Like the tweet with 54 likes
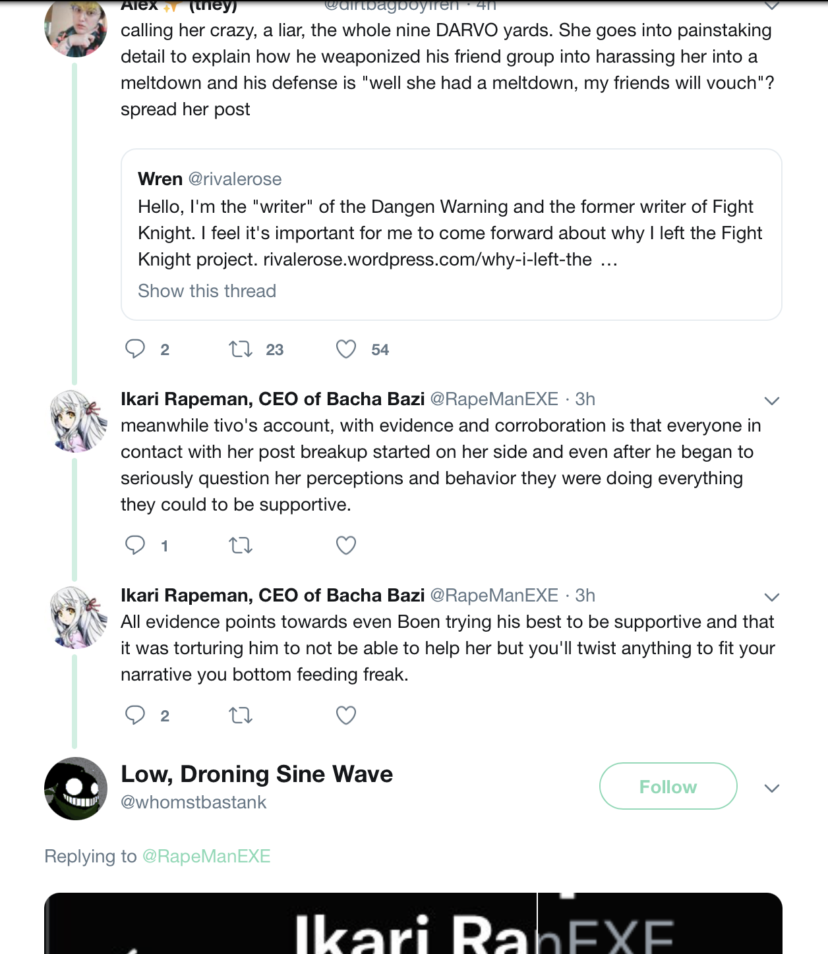Image resolution: width=828 pixels, height=954 pixels. click(x=346, y=349)
